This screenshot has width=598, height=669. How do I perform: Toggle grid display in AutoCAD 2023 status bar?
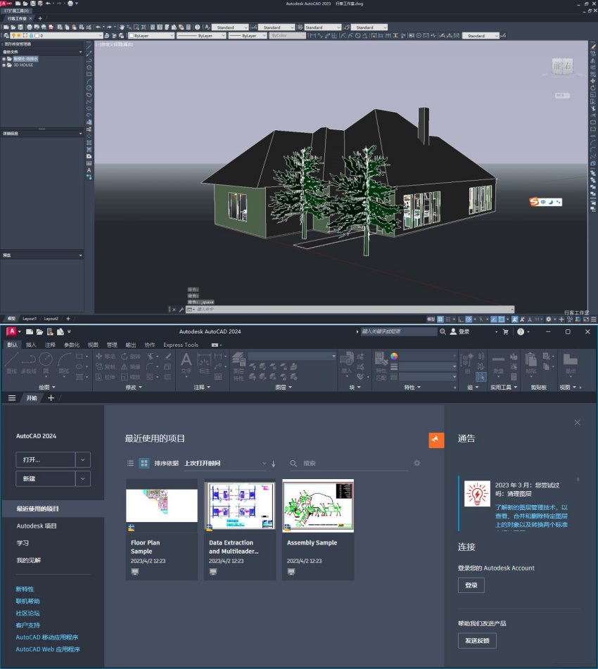(x=440, y=319)
